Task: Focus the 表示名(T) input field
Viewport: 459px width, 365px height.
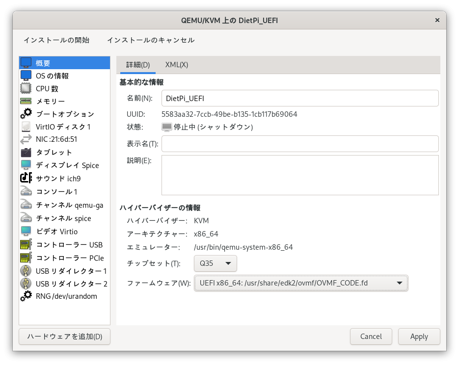Action: (299, 144)
